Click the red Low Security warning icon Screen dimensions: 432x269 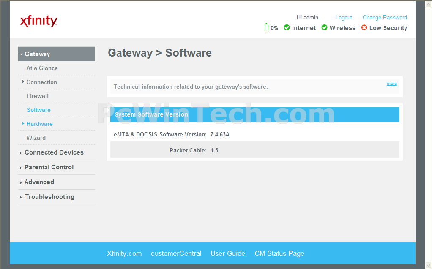pyautogui.click(x=364, y=27)
